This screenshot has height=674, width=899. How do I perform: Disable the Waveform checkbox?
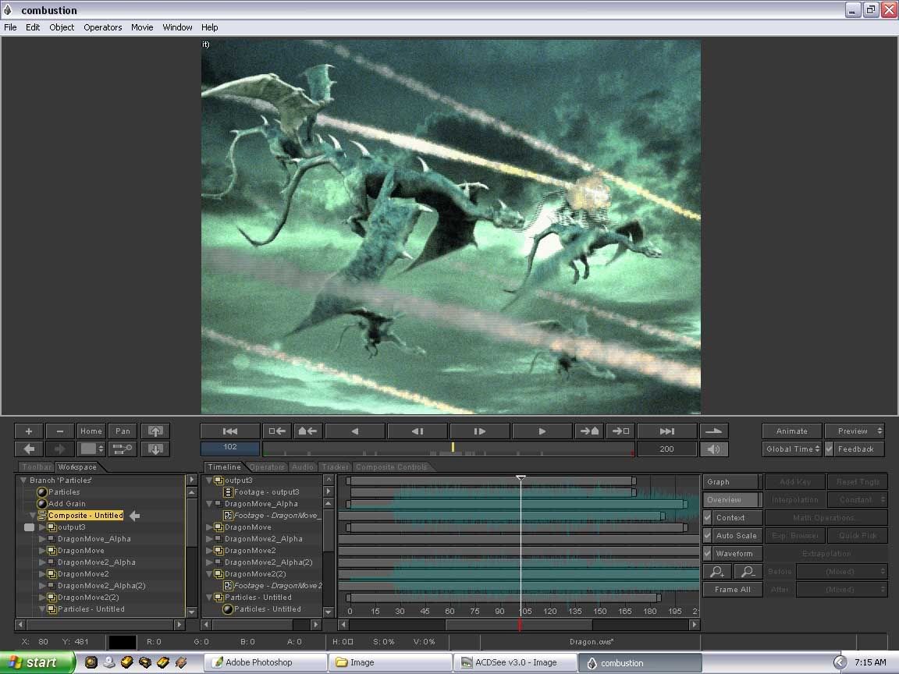[x=708, y=554]
